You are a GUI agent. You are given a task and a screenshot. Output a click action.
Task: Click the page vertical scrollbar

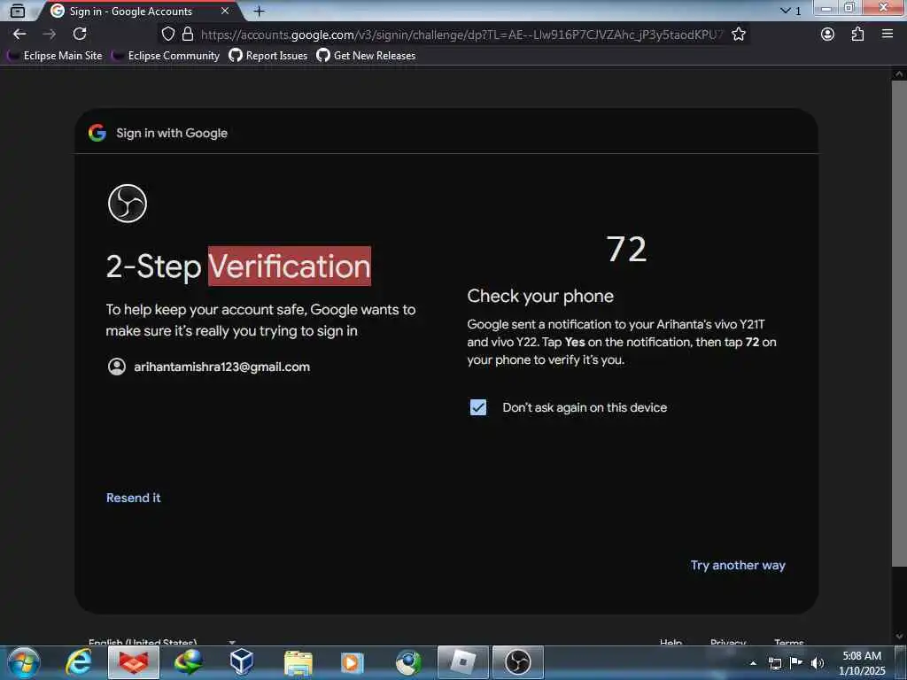pyautogui.click(x=899, y=324)
